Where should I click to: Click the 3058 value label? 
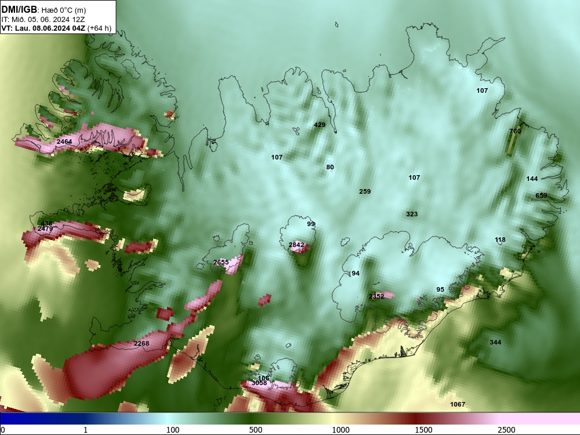(x=259, y=383)
